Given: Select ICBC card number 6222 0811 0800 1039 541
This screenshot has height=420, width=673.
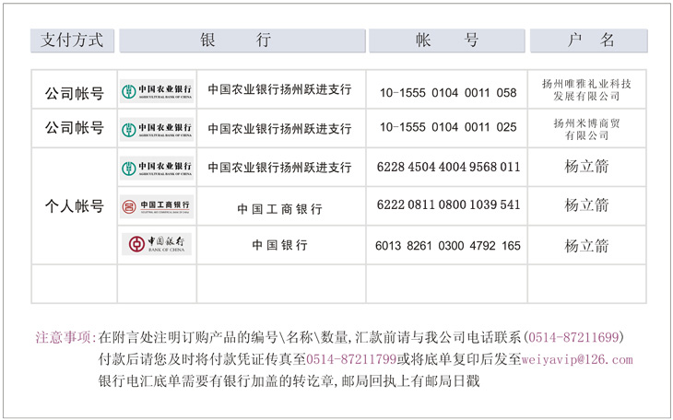Looking at the screenshot, I should click(x=448, y=204).
